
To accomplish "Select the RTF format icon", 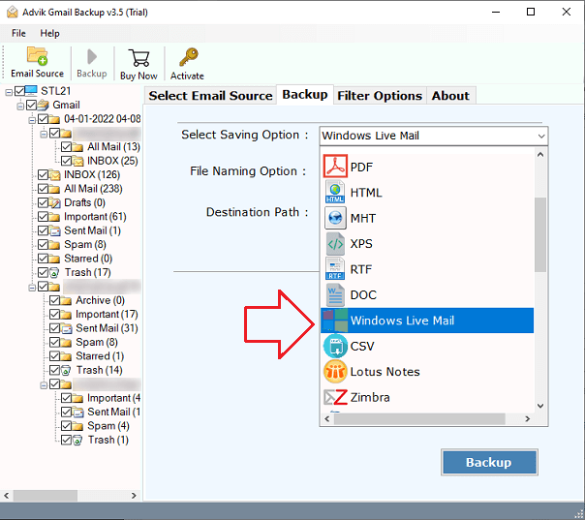I will pos(335,269).
